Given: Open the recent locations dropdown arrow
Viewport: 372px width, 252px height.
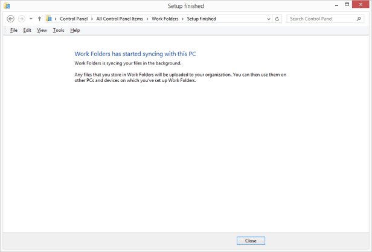Looking at the screenshot, I should [x=31, y=19].
